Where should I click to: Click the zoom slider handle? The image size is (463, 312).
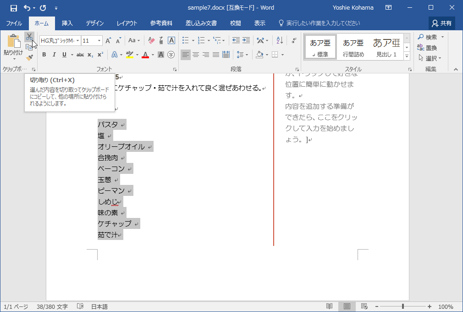(x=403, y=306)
